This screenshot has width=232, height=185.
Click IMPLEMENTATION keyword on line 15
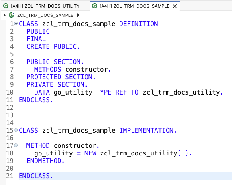coord(147,131)
